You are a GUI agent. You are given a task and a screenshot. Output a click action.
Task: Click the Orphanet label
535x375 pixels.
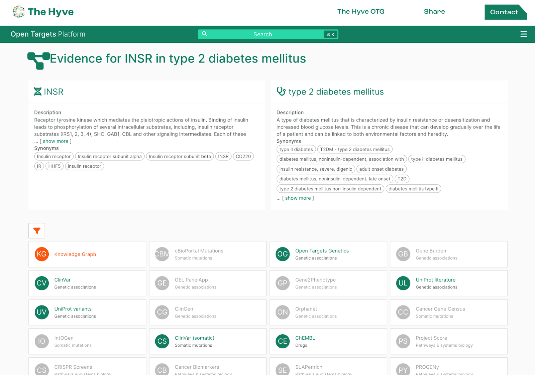click(x=306, y=309)
